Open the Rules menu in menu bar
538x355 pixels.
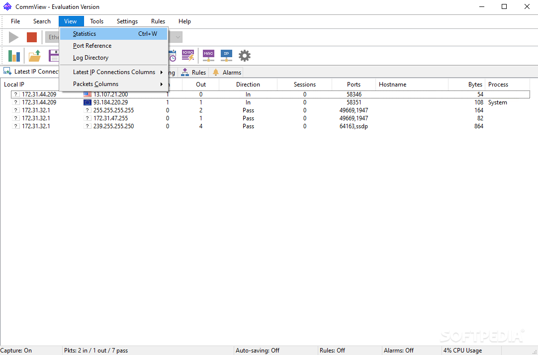[158, 21]
